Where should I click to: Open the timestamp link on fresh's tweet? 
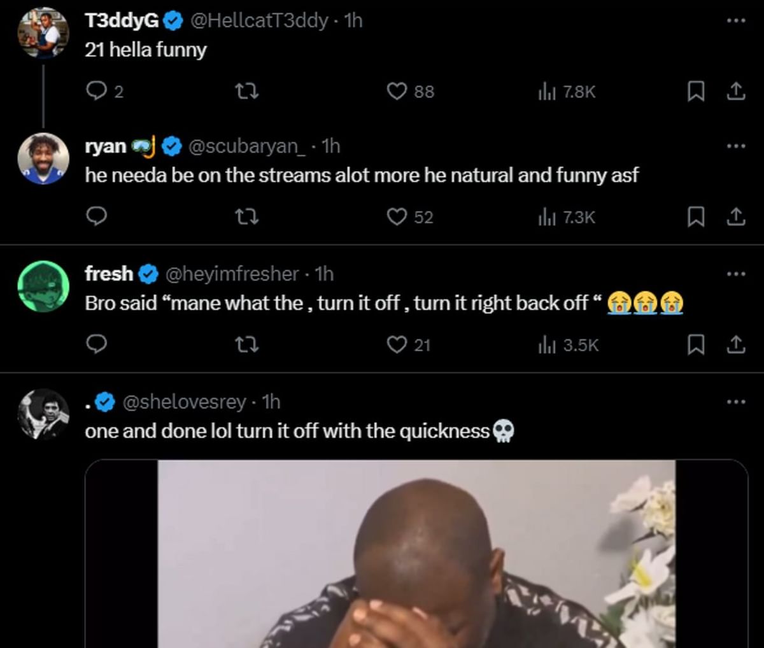point(326,274)
